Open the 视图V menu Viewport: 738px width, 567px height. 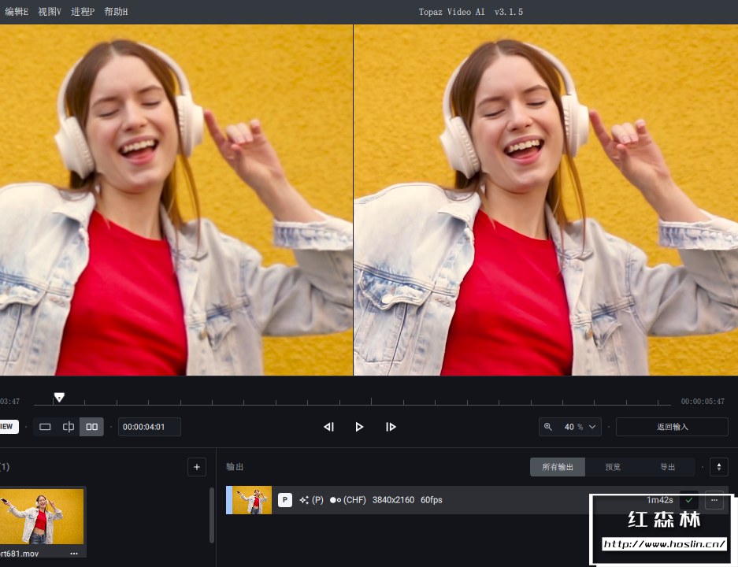(x=50, y=12)
